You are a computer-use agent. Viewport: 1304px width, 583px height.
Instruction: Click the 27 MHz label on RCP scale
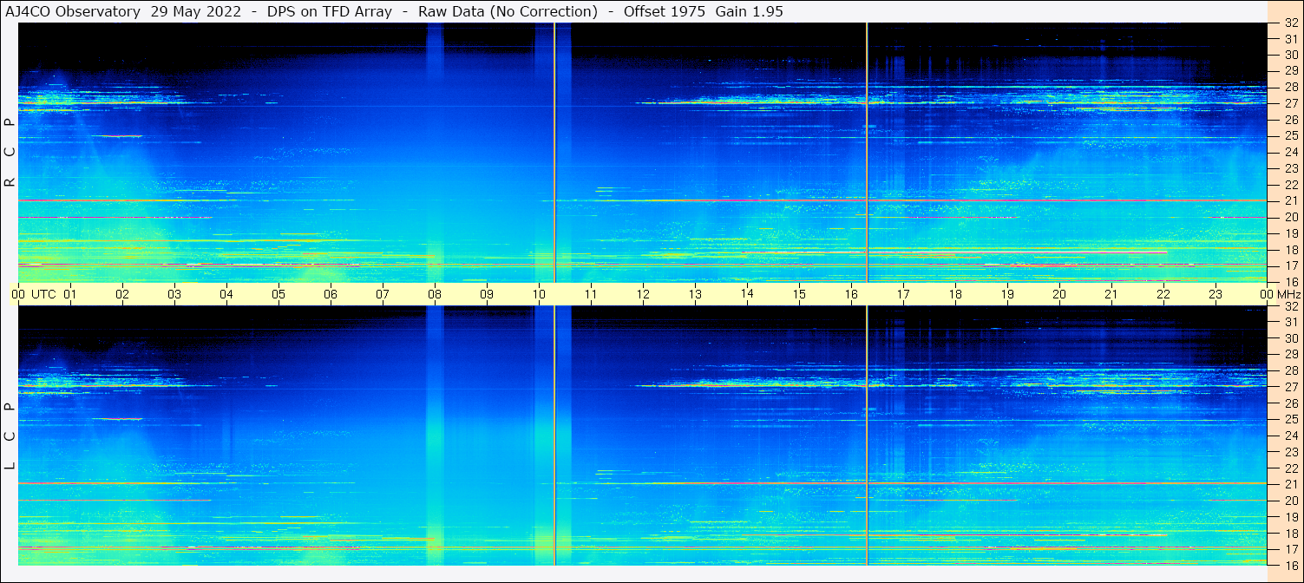[1290, 103]
